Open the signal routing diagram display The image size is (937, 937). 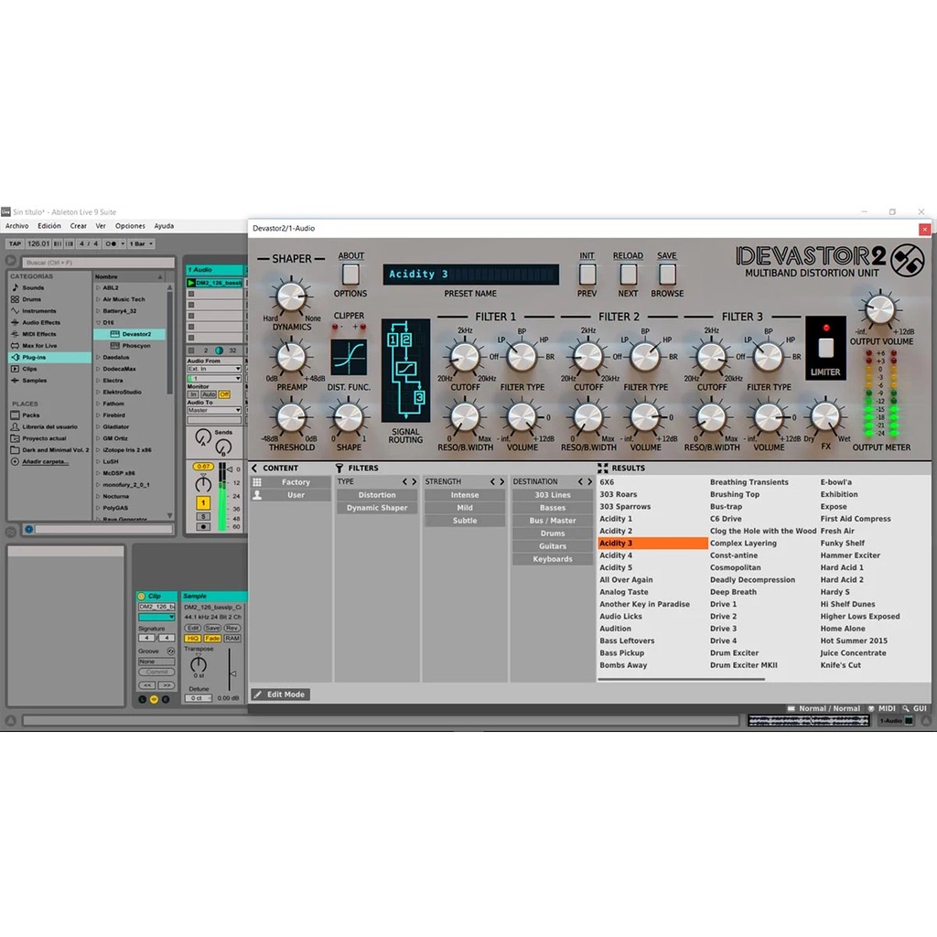coord(405,371)
